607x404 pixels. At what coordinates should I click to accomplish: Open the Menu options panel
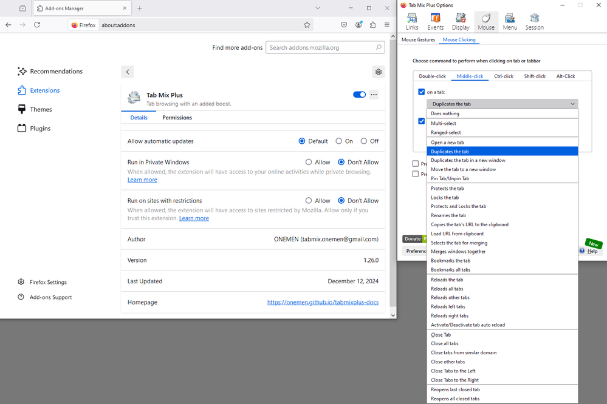coord(510,21)
